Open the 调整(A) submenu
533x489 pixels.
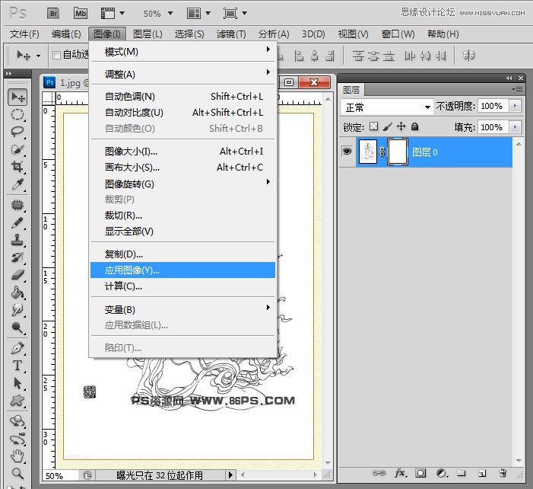183,74
